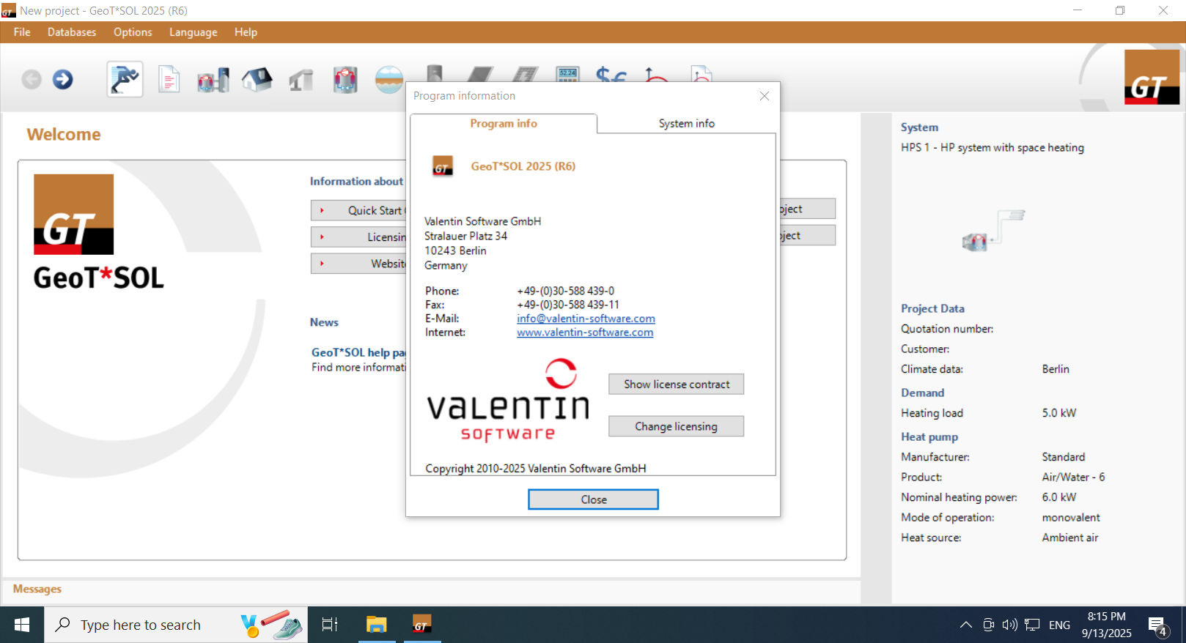Click the ENG language indicator
The height and width of the screenshot is (643, 1186).
[x=1059, y=625]
